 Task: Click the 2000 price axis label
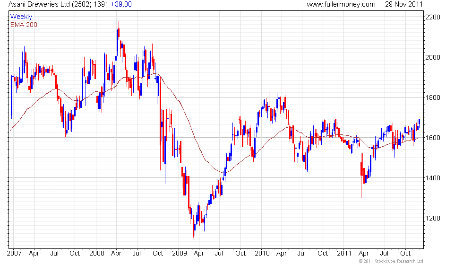tap(433, 57)
